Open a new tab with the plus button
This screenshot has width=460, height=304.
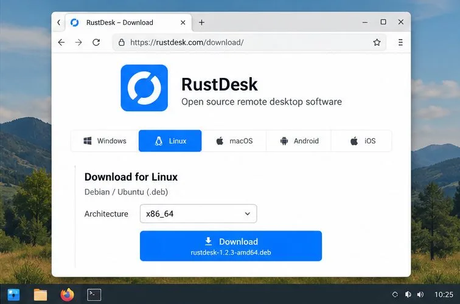click(201, 22)
